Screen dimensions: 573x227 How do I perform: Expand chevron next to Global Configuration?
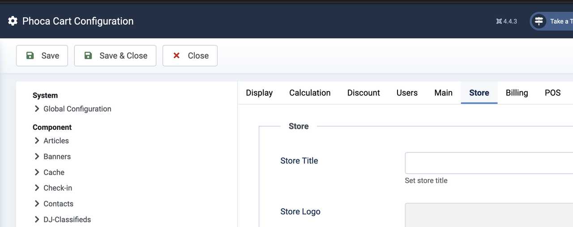[x=37, y=109]
